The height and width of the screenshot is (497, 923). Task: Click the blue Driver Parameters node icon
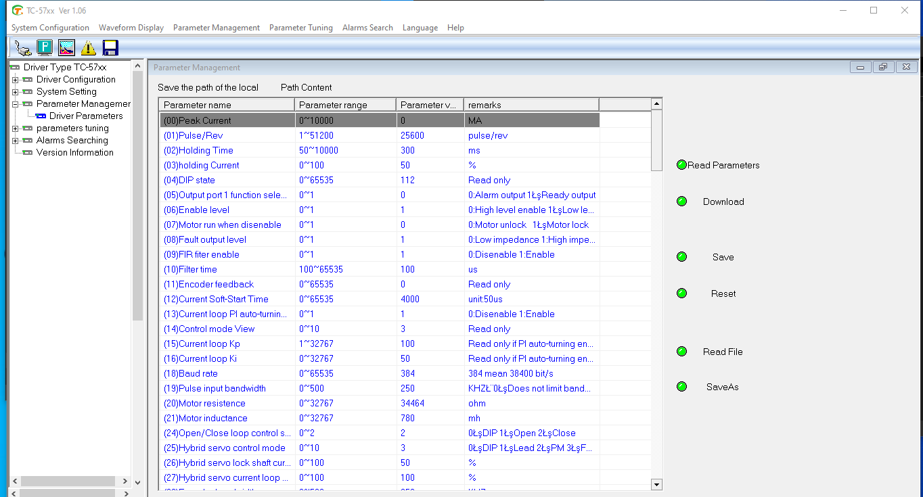click(x=41, y=116)
